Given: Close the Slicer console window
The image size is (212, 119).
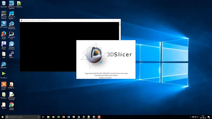Looking at the screenshot, I should point(118,20).
